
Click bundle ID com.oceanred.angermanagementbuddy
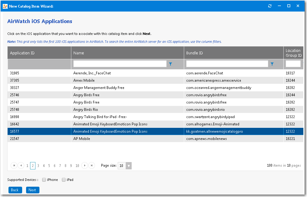[x=219, y=87]
